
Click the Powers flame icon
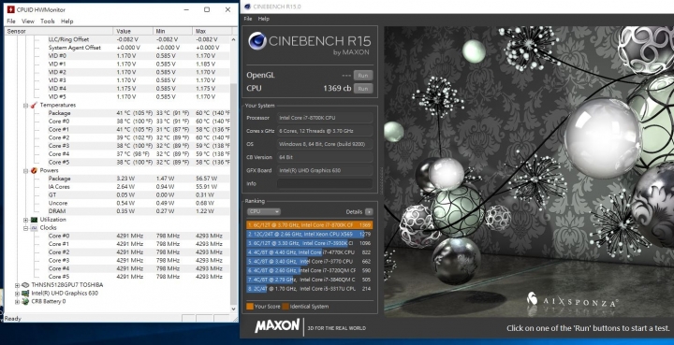[x=34, y=170]
